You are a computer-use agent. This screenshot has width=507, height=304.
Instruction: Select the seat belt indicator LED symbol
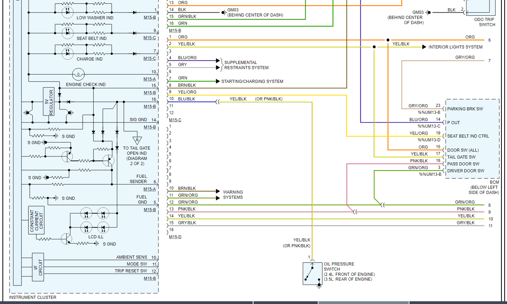click(x=67, y=33)
